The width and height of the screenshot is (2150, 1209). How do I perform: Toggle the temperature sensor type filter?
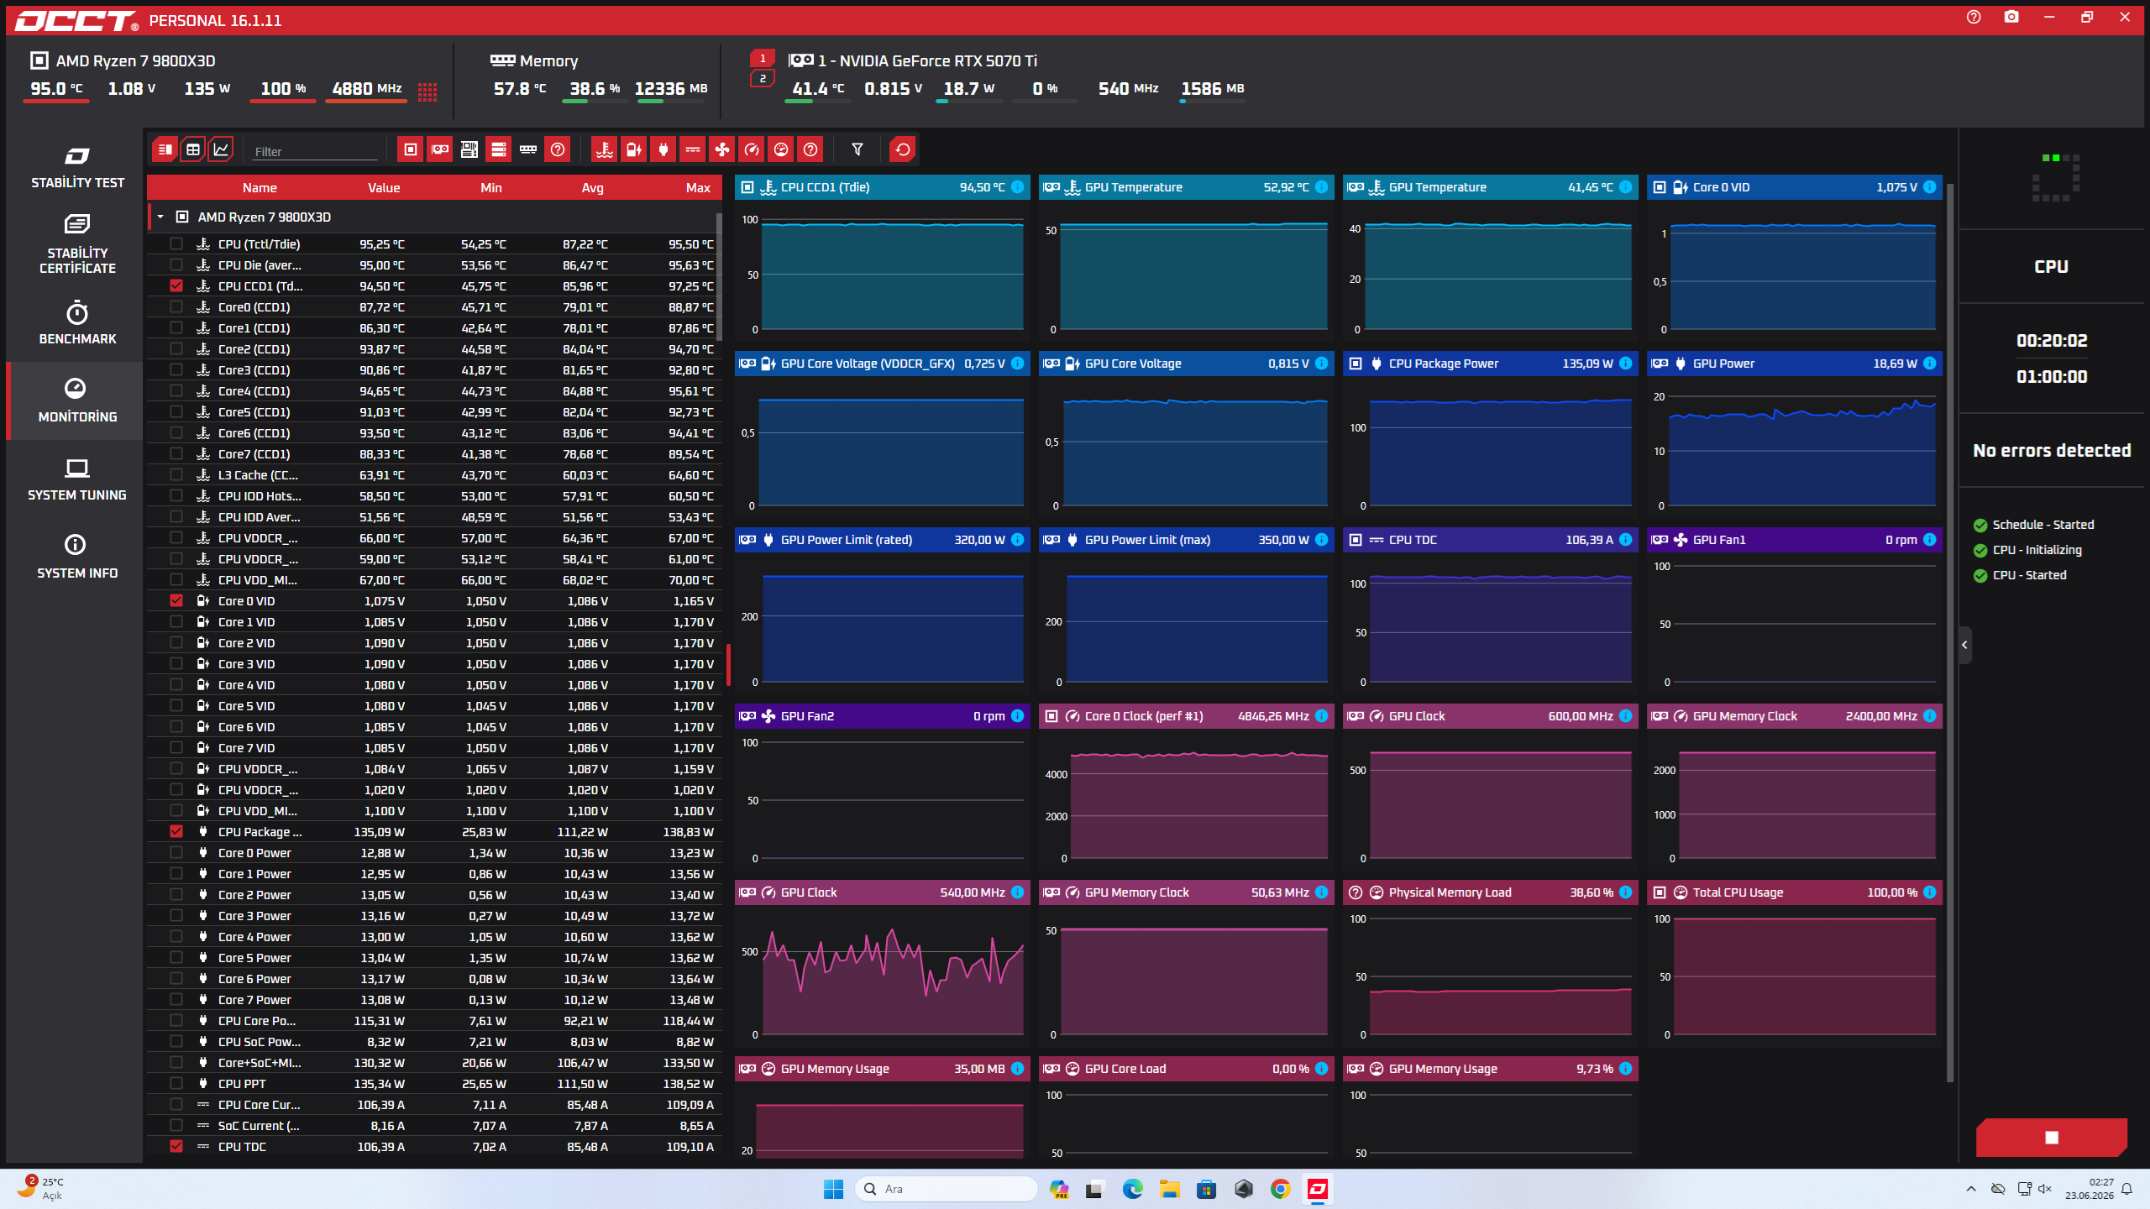coord(604,149)
